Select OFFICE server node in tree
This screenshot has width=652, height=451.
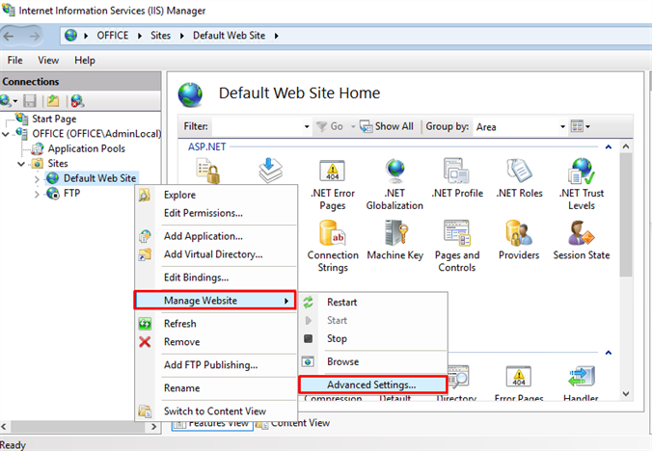[96, 134]
